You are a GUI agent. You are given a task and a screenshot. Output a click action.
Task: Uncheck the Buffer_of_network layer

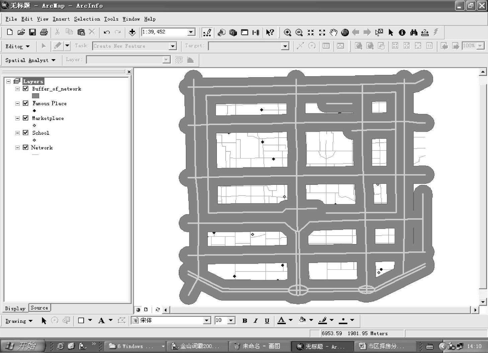click(25, 89)
